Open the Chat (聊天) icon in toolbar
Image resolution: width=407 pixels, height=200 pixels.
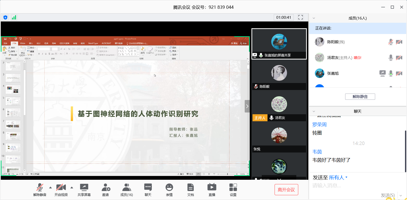coord(148,190)
